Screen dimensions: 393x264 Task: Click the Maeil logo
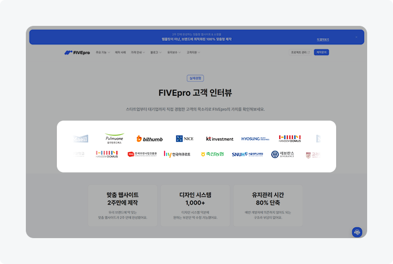click(81, 139)
